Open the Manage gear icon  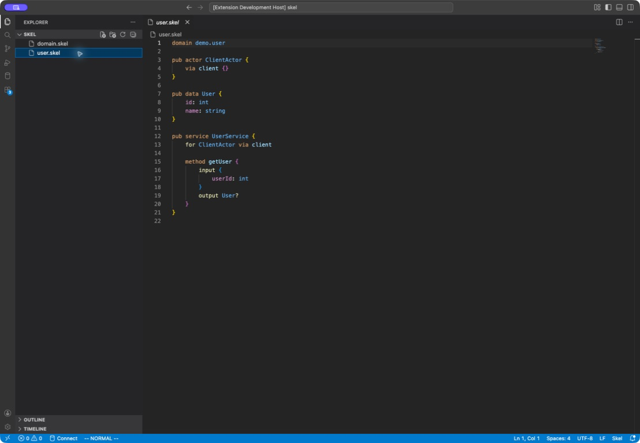[x=8, y=427]
